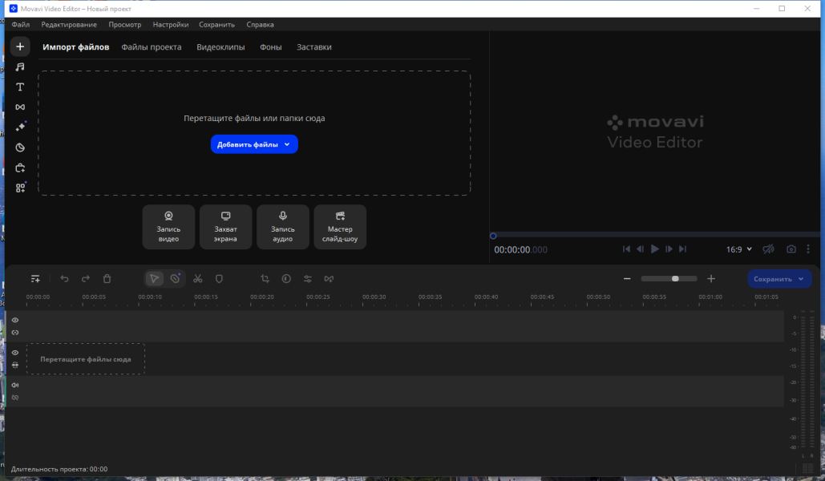Toggle the icon below the main track eye
This screenshot has width=825, height=481.
pos(15,366)
